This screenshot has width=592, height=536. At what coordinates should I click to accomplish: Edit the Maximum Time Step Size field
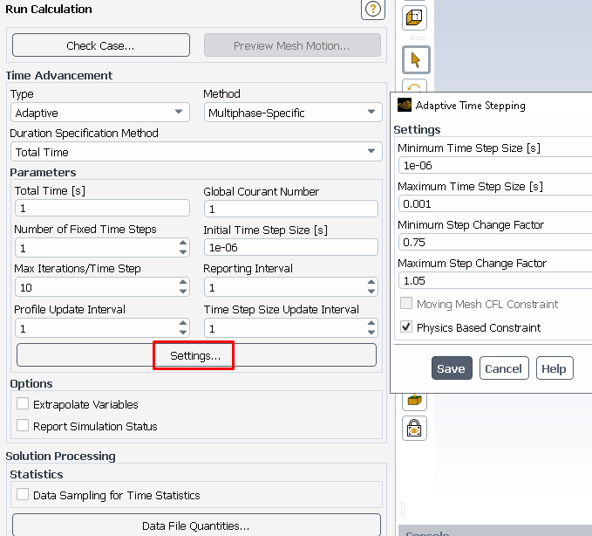click(495, 204)
